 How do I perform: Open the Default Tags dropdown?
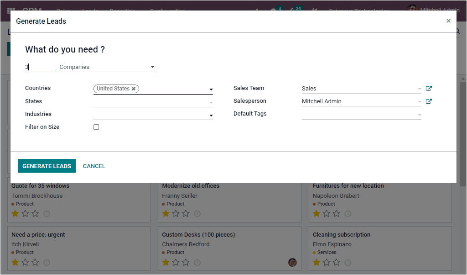419,114
